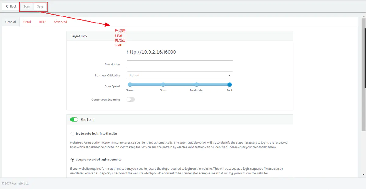Viewport: 366px width, 190px height.
Task: Open the Crawl tab
Action: (27, 22)
